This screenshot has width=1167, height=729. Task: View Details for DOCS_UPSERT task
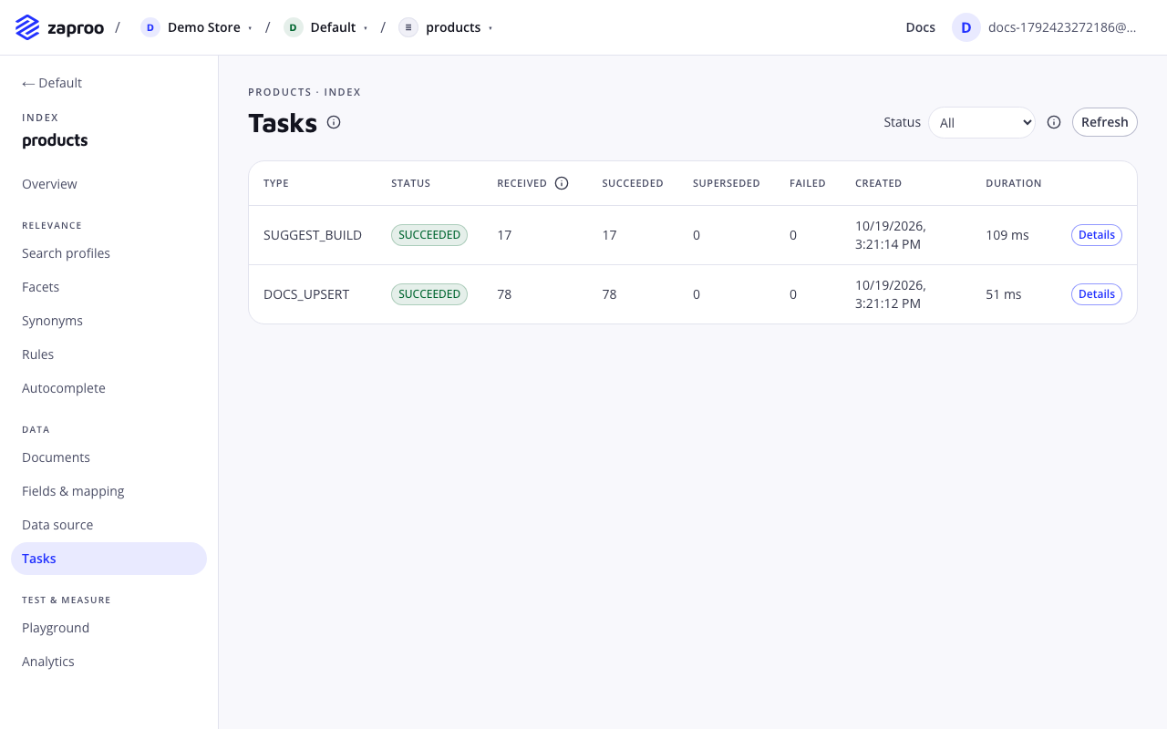point(1096,294)
